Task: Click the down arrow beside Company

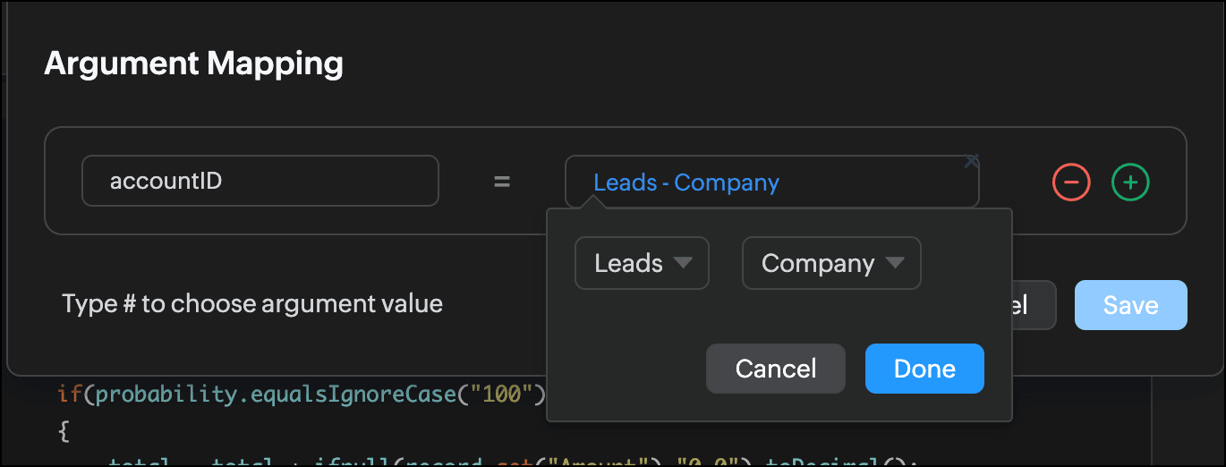Action: coord(894,263)
